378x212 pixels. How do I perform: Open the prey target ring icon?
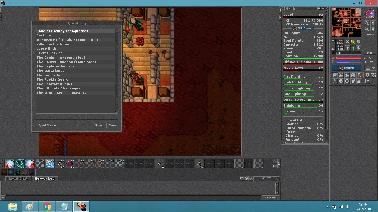[347, 81]
